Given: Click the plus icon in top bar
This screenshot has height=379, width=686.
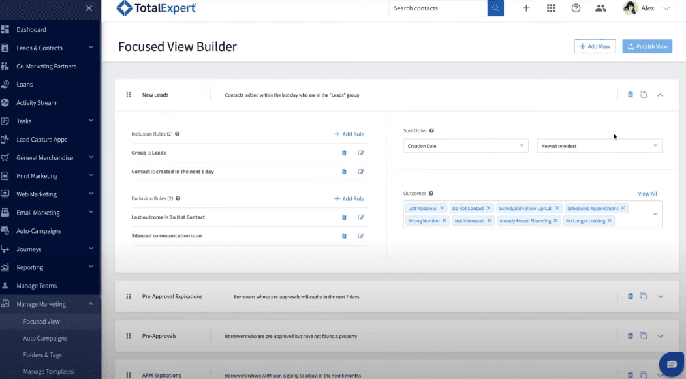Looking at the screenshot, I should (x=526, y=8).
